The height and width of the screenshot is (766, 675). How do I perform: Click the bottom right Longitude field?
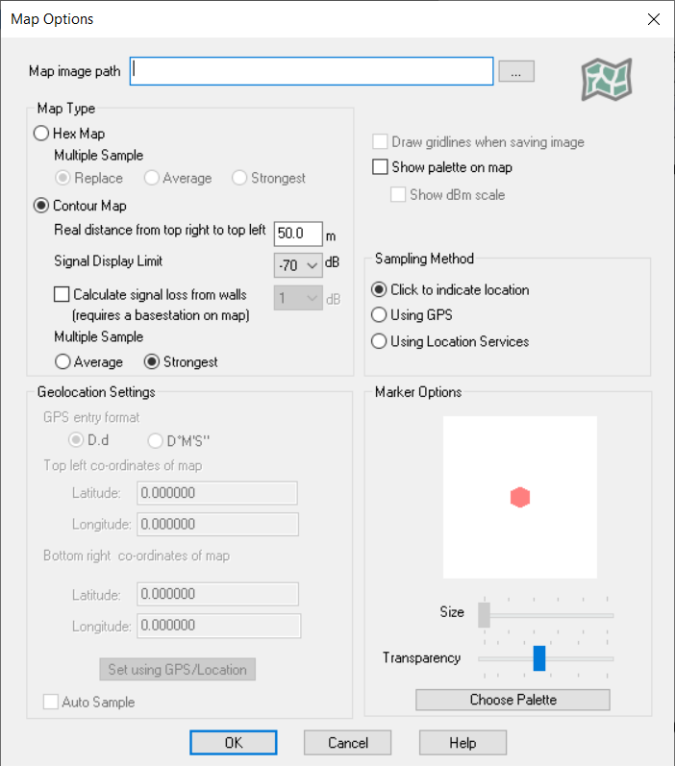219,626
